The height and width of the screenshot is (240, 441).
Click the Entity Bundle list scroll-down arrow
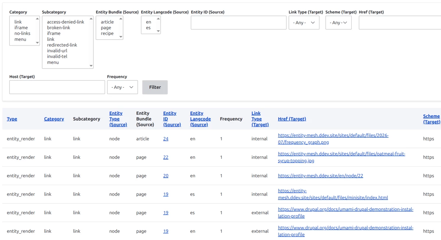coord(121,37)
